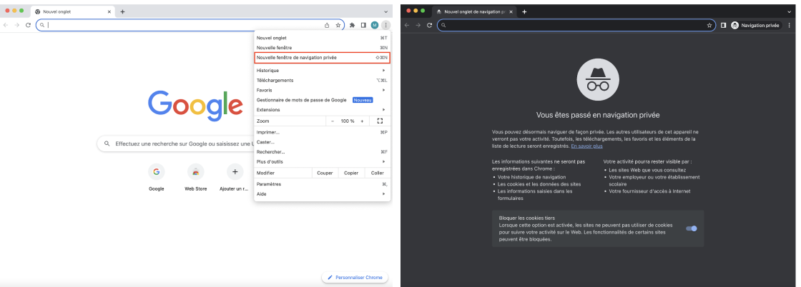Open Nouvelle fenêtre de navigation privée

pyautogui.click(x=323, y=58)
